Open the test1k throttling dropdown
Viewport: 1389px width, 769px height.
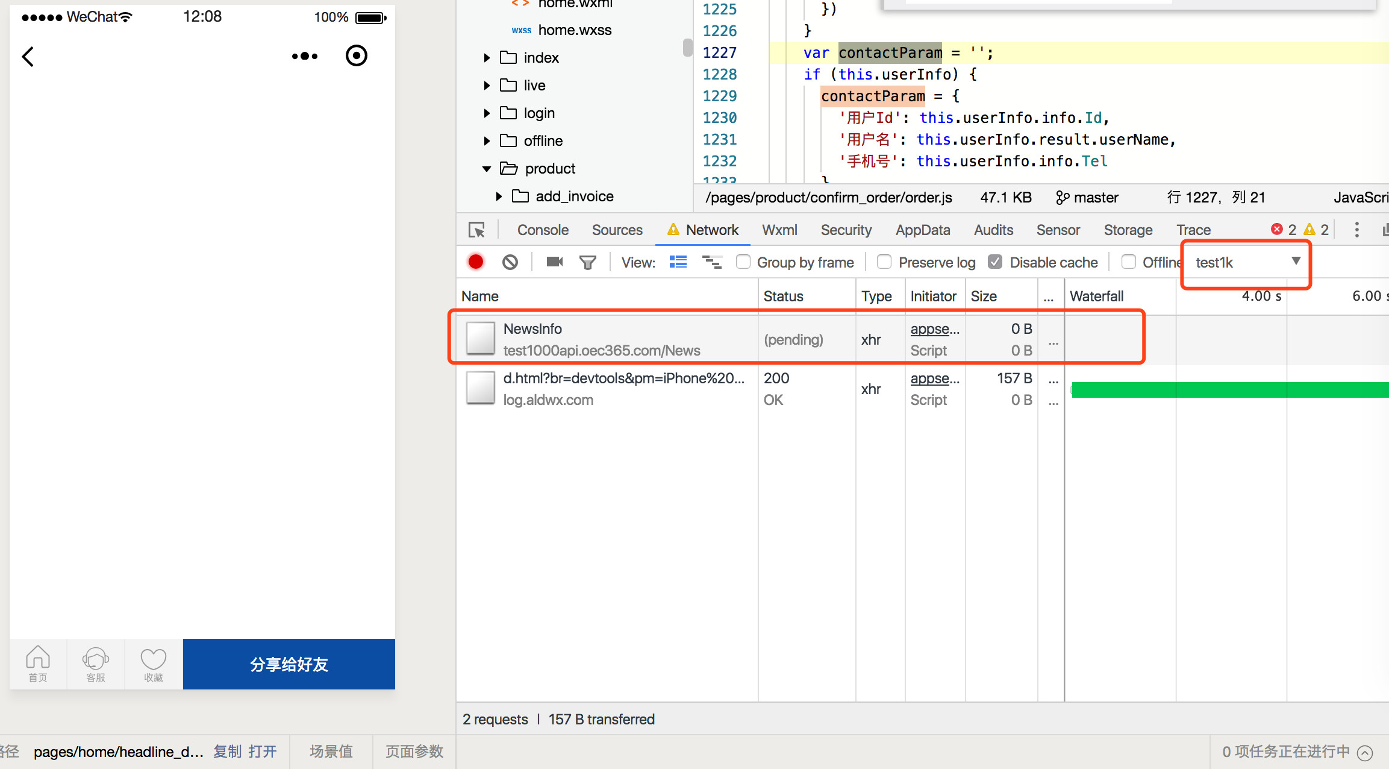tap(1246, 262)
